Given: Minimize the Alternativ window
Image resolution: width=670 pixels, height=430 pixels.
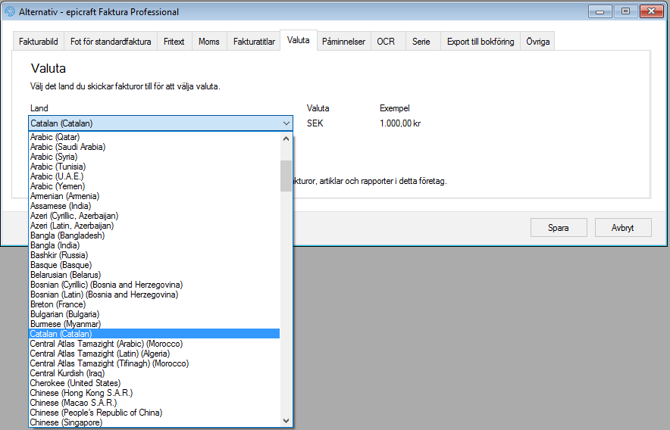Looking at the screenshot, I should point(600,11).
